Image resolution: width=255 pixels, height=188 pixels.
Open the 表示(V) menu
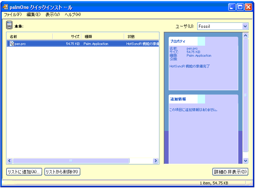tap(52, 15)
